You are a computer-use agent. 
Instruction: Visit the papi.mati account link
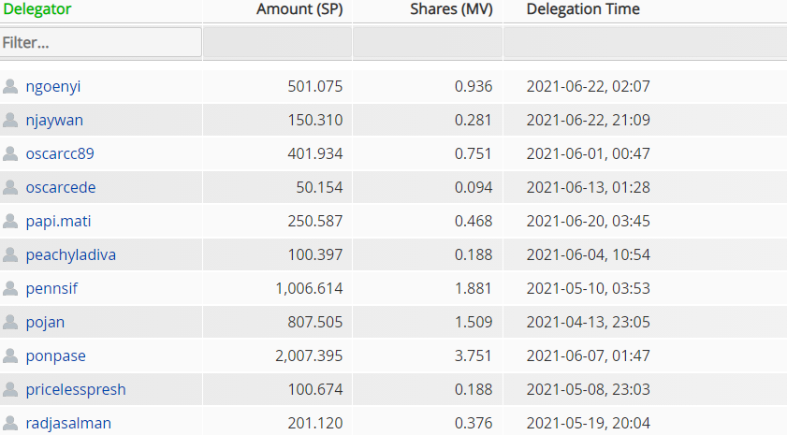58,222
